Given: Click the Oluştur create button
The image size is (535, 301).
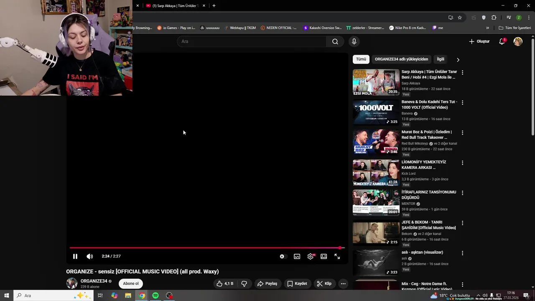Looking at the screenshot, I should click(x=479, y=41).
